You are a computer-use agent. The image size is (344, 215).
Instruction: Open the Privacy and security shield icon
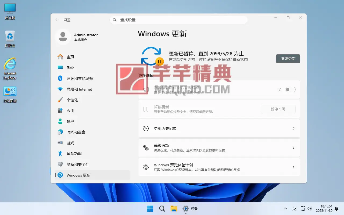[60, 164]
